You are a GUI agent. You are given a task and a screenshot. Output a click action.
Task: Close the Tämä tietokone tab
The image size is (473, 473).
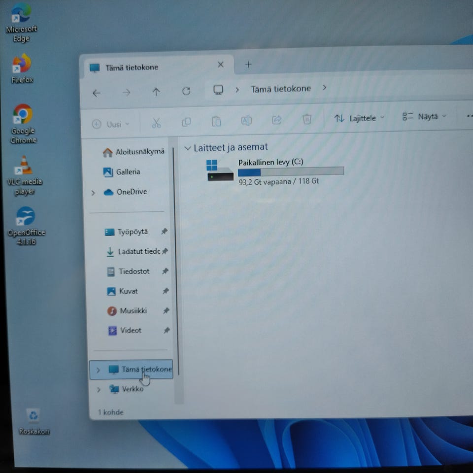[221, 65]
